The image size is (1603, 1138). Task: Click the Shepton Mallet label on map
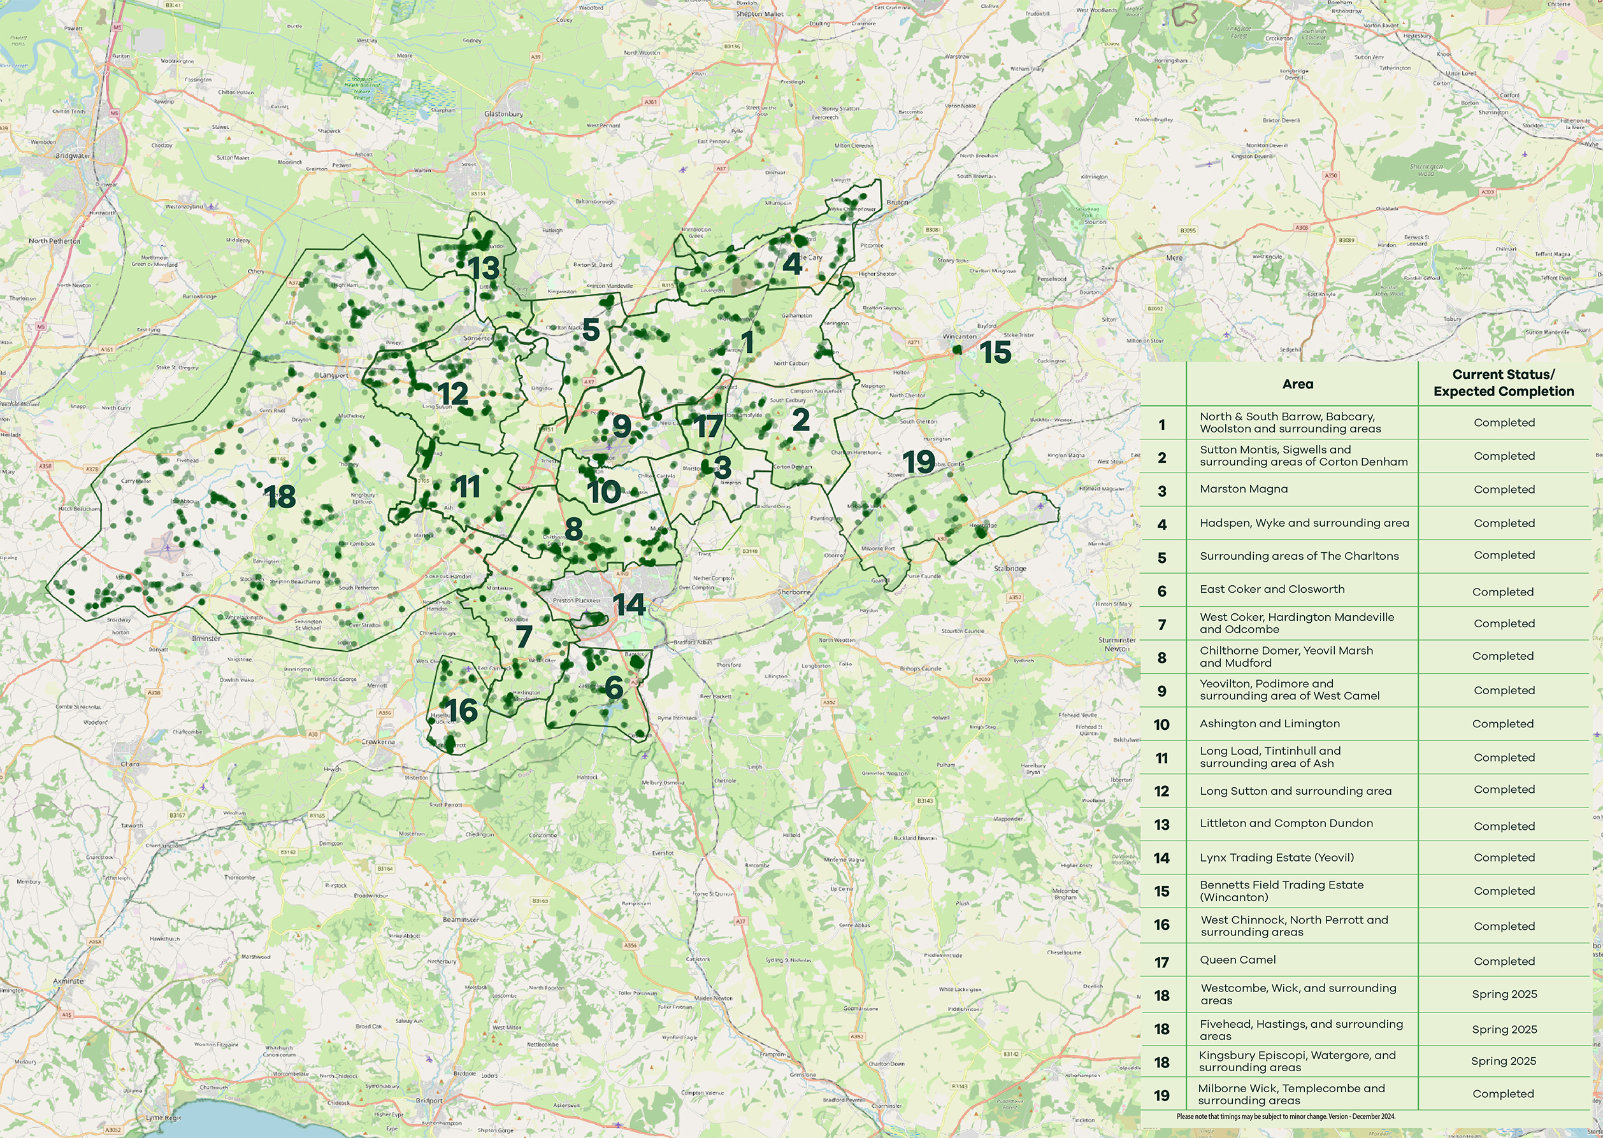[760, 14]
